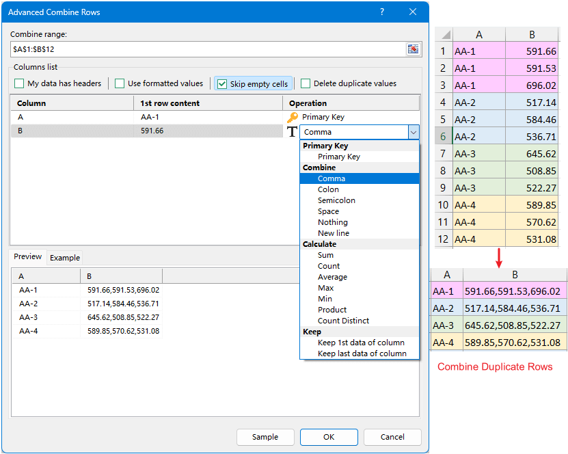
Task: Click the Primary Key golden key icon
Action: [x=293, y=117]
